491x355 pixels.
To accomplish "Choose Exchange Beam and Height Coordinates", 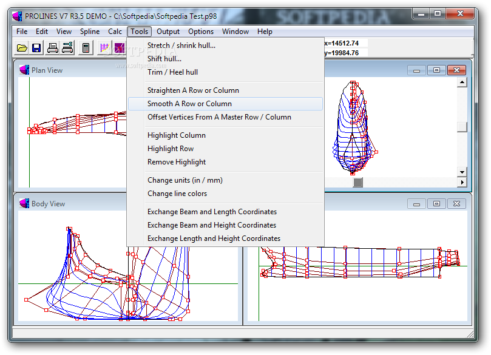I will (225, 225).
